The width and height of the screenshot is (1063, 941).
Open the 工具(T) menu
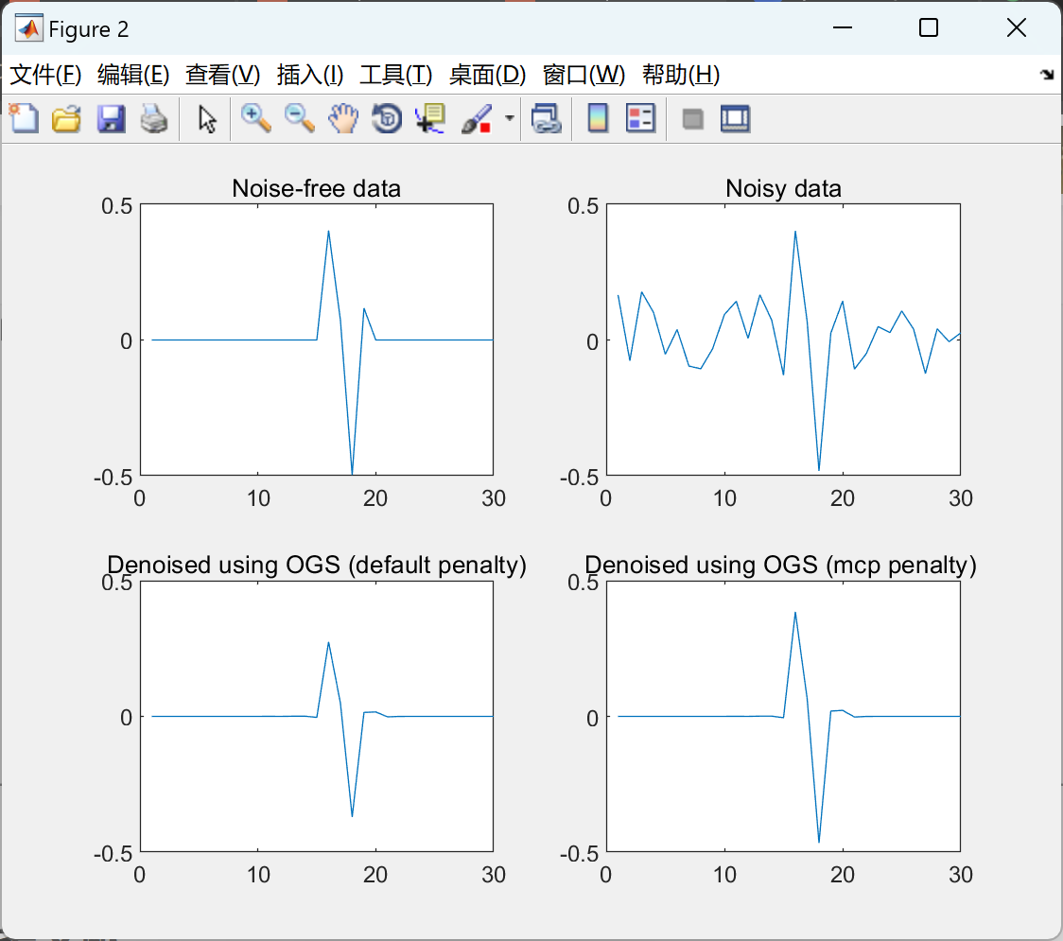coord(396,75)
